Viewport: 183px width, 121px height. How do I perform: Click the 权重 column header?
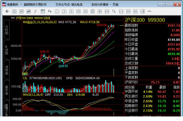click(149, 87)
